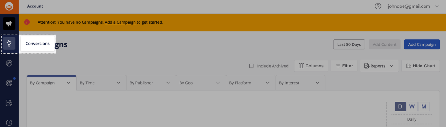This screenshot has height=127, width=446.
Task: Click the Add Campaign button
Action: 422,44
